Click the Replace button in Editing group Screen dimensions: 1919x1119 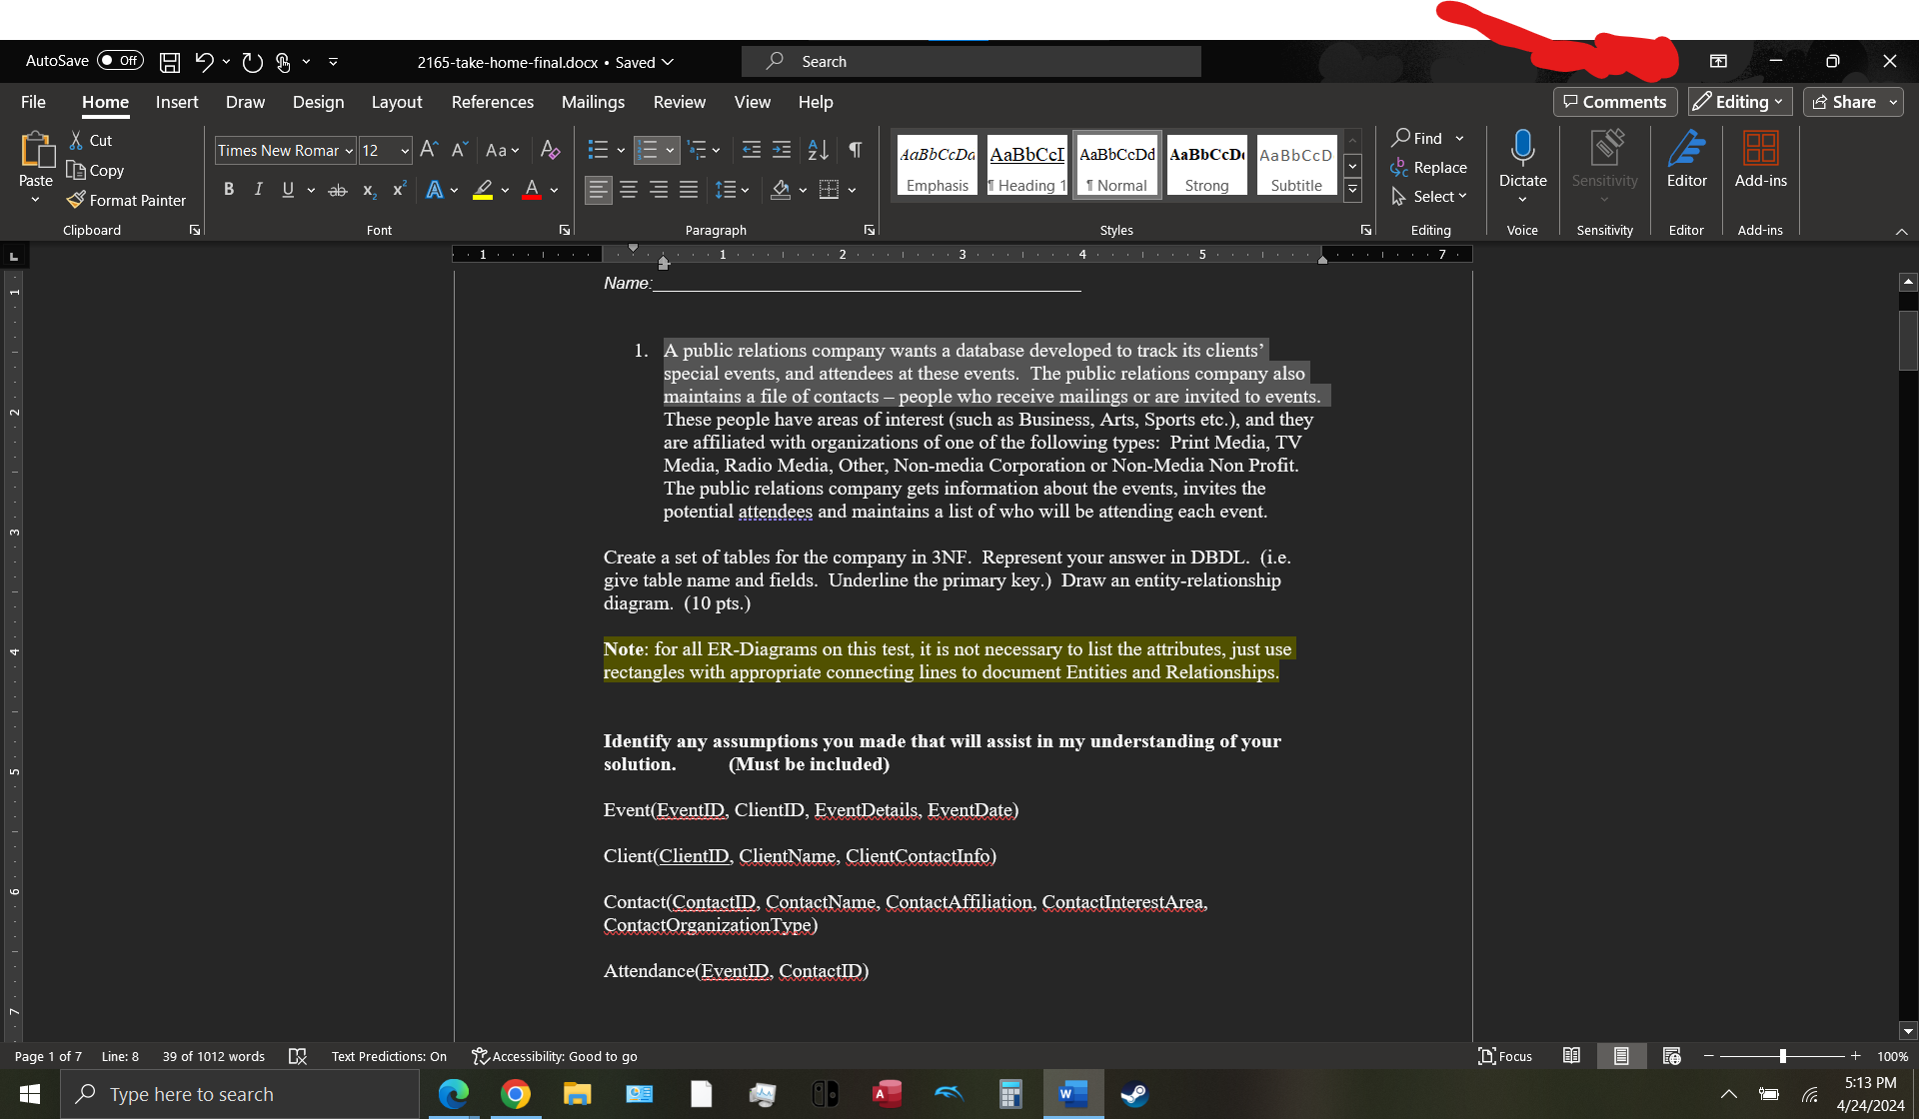(1429, 168)
